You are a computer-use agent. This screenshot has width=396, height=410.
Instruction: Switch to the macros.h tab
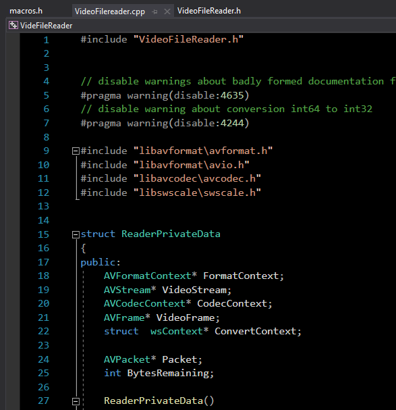pos(26,11)
